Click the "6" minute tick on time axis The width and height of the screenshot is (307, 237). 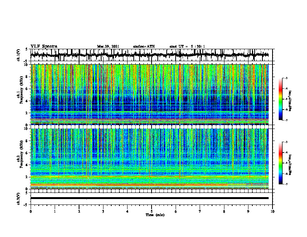click(x=176, y=211)
